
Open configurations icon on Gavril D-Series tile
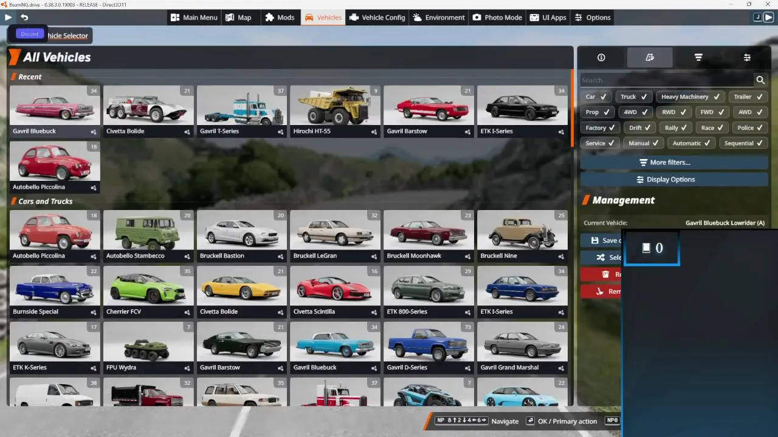coord(467,368)
